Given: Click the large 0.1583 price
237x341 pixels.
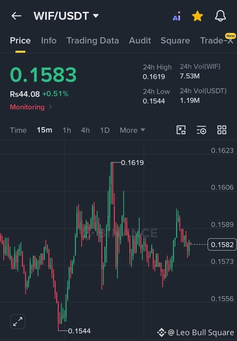Looking at the screenshot, I should pos(43,74).
